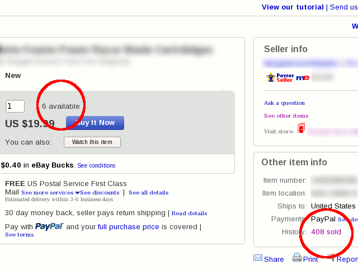Click the Report flag icon
Image resolution: width=358 pixels, height=269 pixels.
pos(331,258)
